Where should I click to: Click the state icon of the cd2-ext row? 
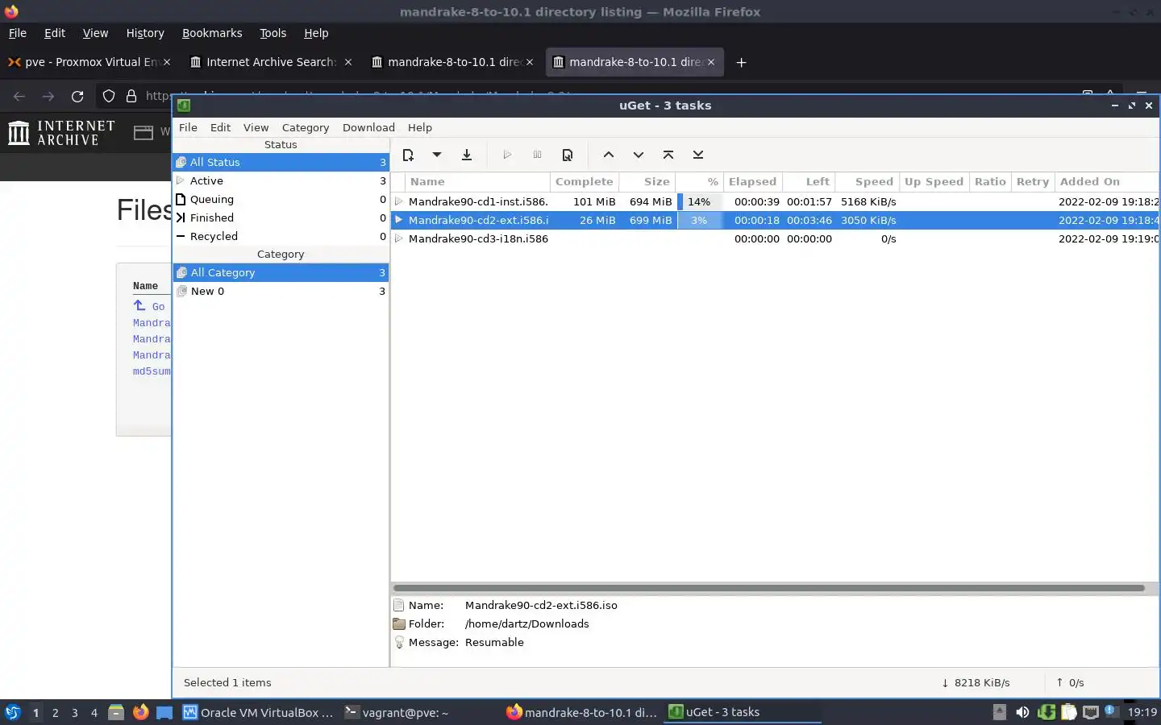coord(399,220)
